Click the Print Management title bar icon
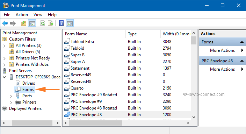246x134 pixels. coord(6,6)
